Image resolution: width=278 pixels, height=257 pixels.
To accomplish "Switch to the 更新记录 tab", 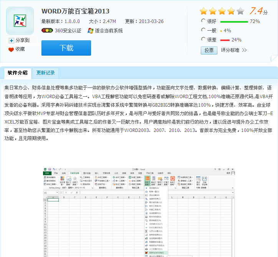I will pyautogui.click(x=46, y=72).
